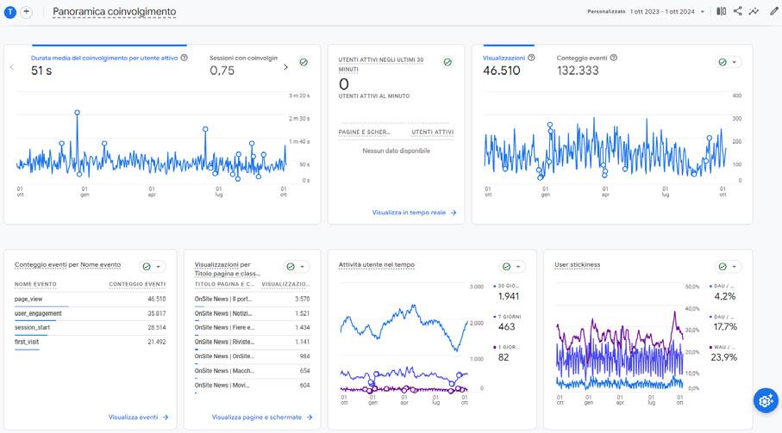This screenshot has height=433, width=782.
Task: Click help icon beside Conteggio eventi
Action: [x=614, y=58]
